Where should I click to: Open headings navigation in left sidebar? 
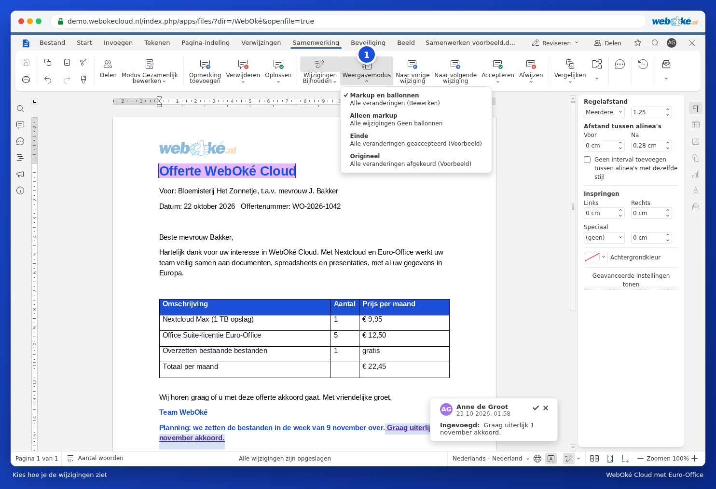pyautogui.click(x=20, y=158)
